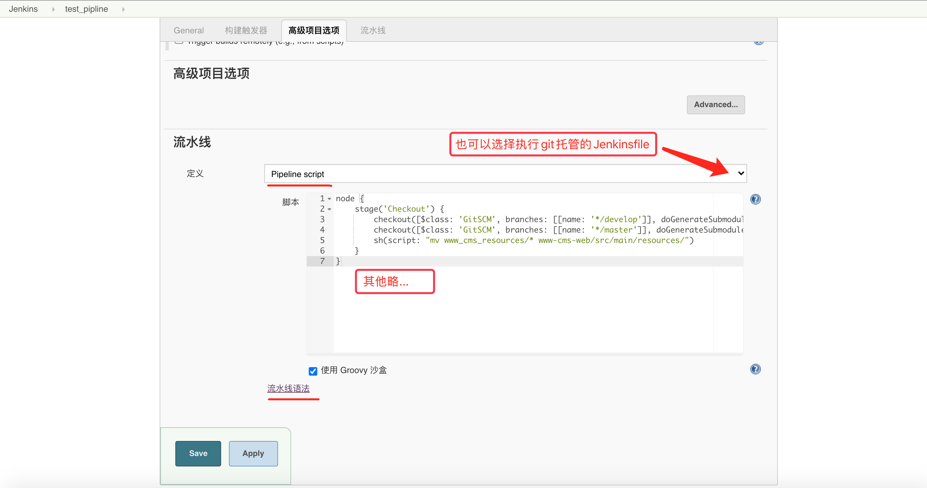Image resolution: width=927 pixels, height=488 pixels.
Task: Open the help icon beside the script editor
Action: tap(755, 200)
